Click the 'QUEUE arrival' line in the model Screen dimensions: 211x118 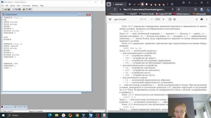(11, 22)
